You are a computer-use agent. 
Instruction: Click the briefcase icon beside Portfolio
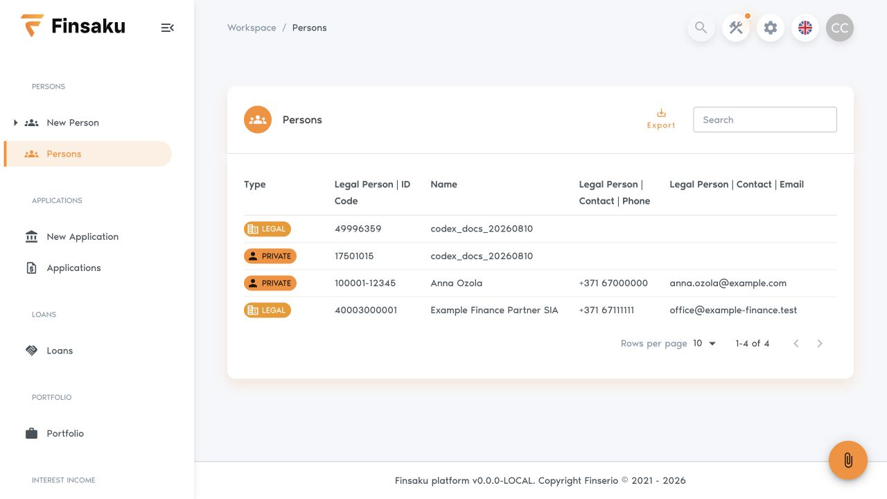tap(31, 433)
